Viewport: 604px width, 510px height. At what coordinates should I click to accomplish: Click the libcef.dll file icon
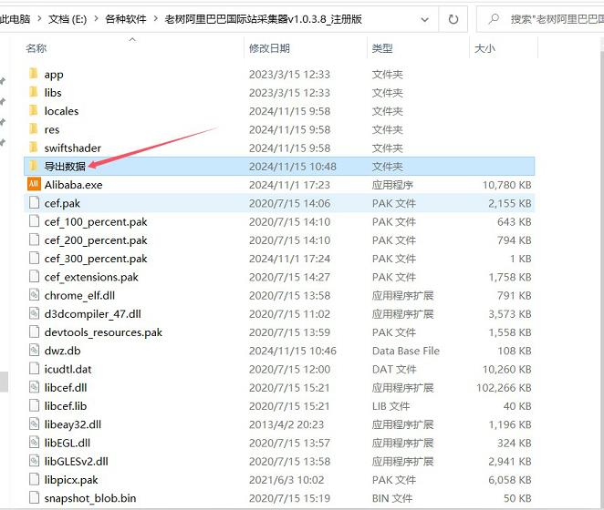(35, 387)
